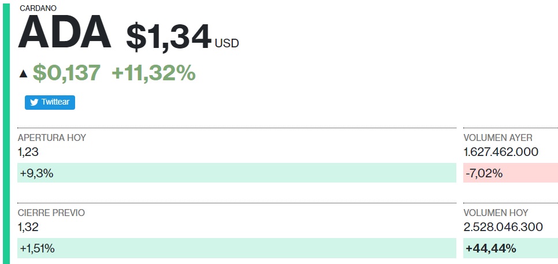Click the bold +44,44% volume change
This screenshot has width=558, height=264.
pos(491,248)
